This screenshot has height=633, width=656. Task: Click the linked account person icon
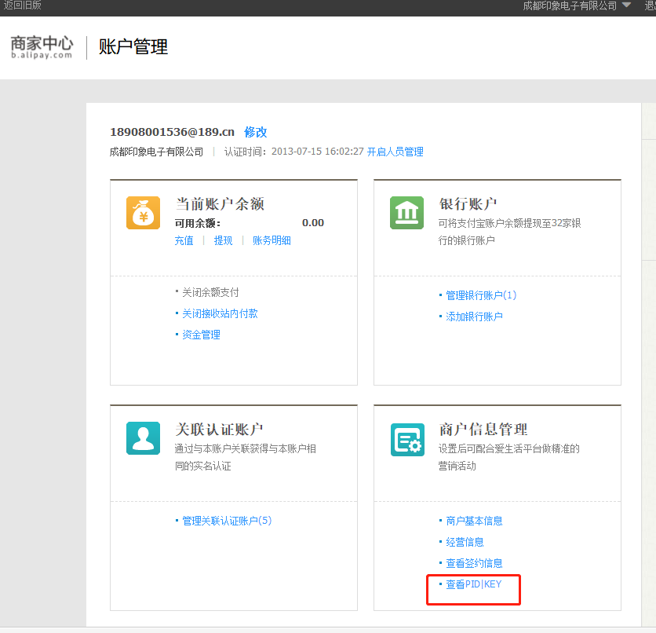click(143, 438)
